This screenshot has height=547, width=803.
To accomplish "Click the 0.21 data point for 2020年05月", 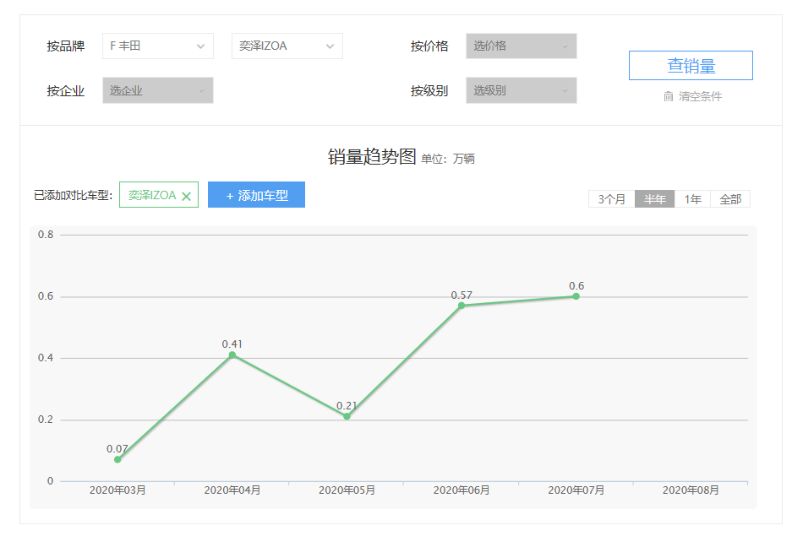I will 347,416.
